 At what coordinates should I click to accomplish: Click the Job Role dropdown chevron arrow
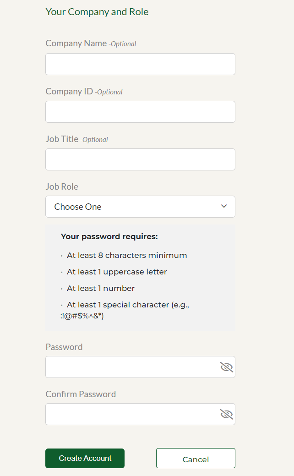(x=224, y=207)
